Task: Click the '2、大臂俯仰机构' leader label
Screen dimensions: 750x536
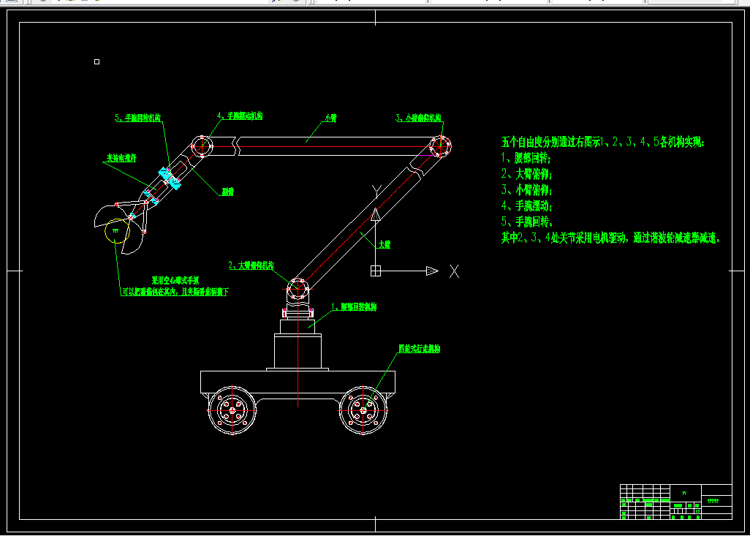Action: tap(251, 265)
